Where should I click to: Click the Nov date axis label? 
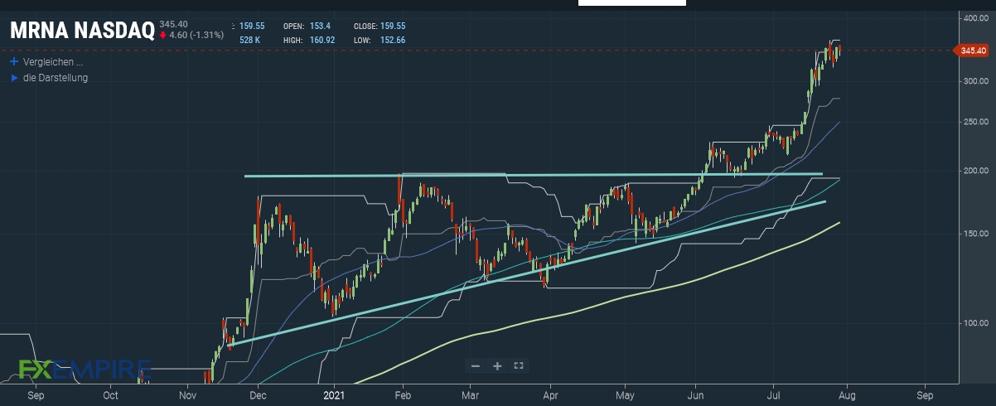coord(186,396)
